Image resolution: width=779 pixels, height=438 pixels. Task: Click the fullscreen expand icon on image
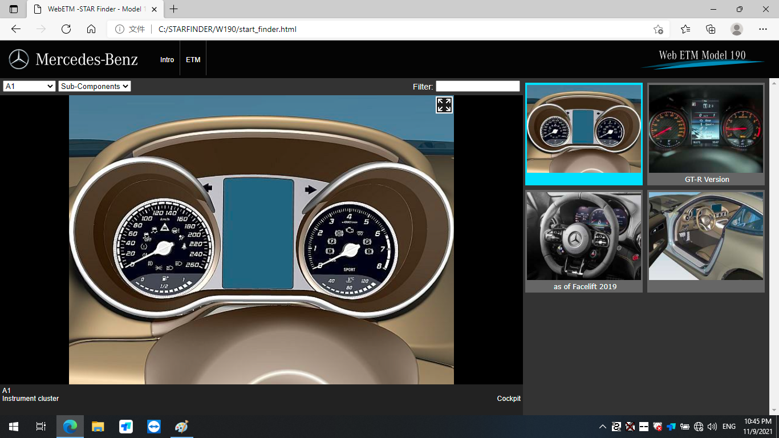tap(444, 105)
